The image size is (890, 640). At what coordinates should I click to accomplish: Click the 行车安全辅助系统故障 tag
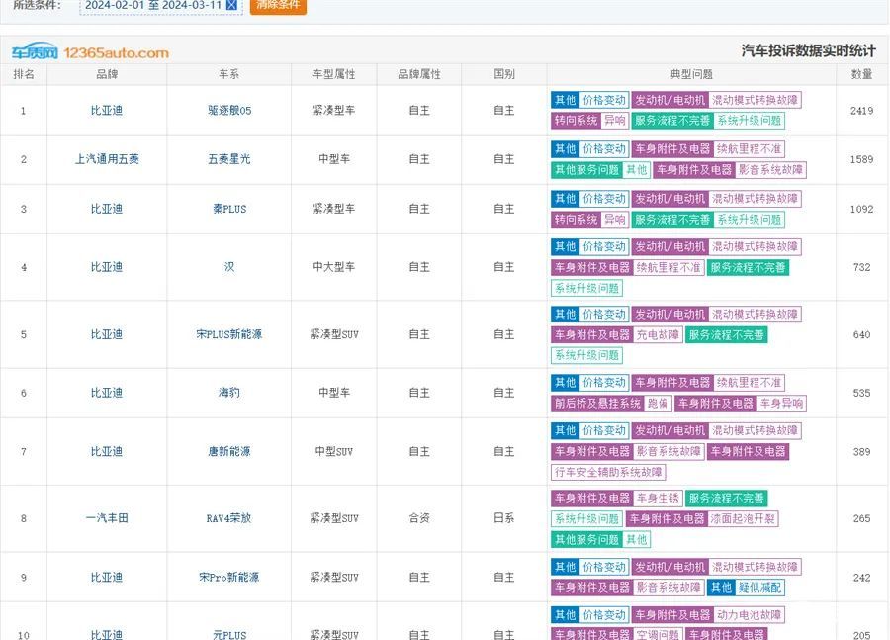pyautogui.click(x=608, y=472)
